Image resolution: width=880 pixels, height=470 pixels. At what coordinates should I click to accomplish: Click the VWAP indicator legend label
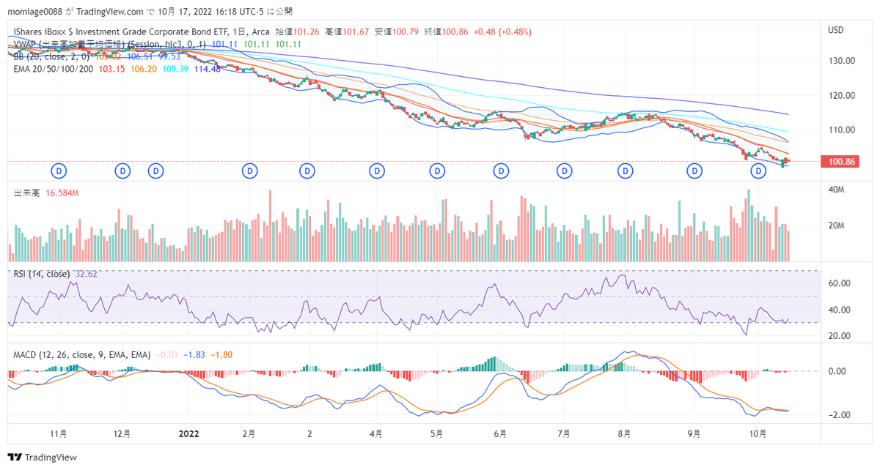(111, 44)
